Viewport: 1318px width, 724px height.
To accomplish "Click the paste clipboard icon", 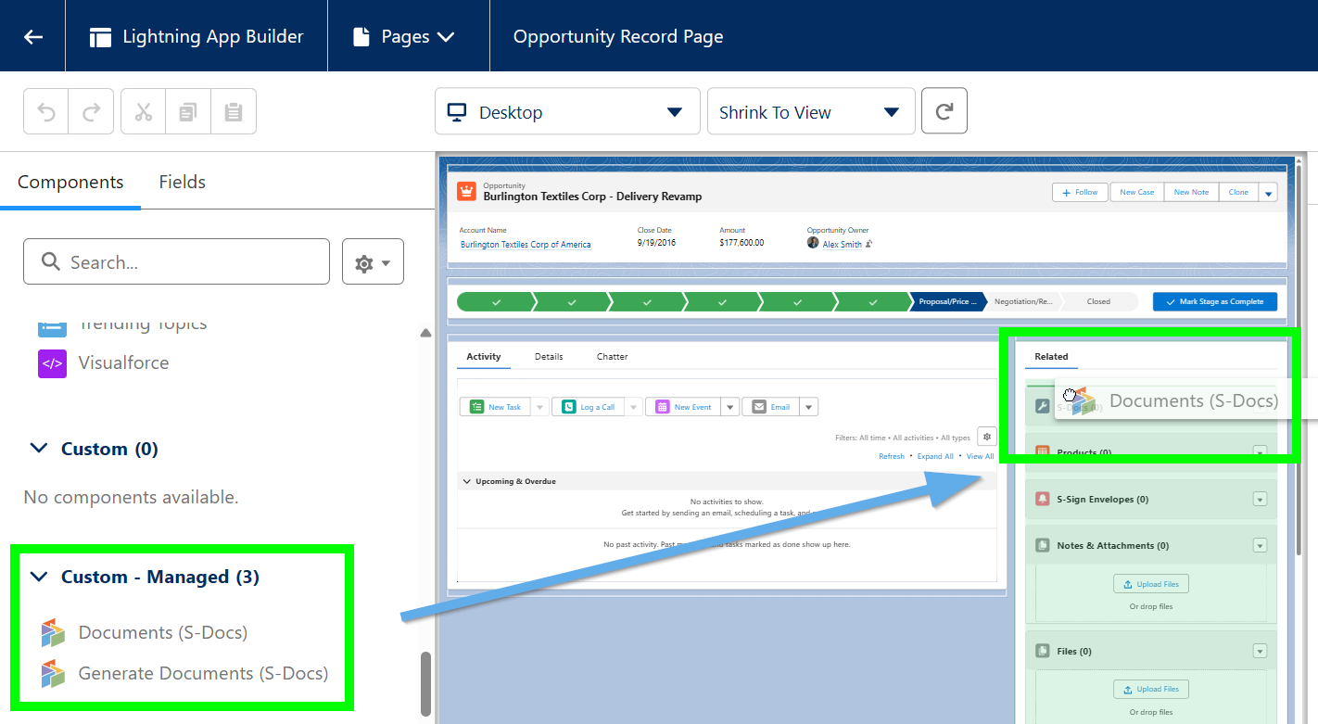I will (234, 112).
